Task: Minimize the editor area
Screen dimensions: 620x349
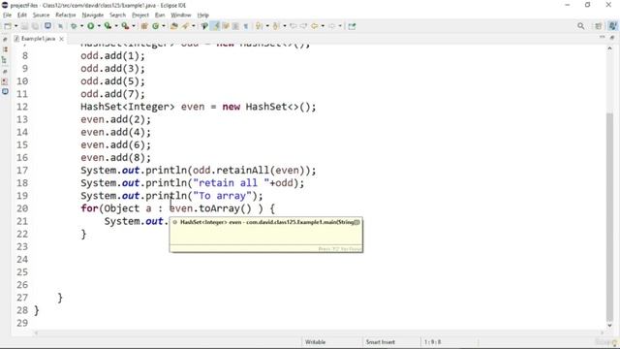Action: [x=602, y=37]
